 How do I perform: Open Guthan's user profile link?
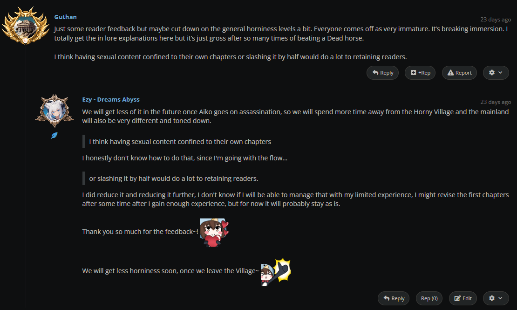pyautogui.click(x=65, y=17)
